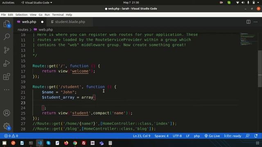The width and height of the screenshot is (262, 147).
Task: Change language mode from php
Action: (196, 136)
